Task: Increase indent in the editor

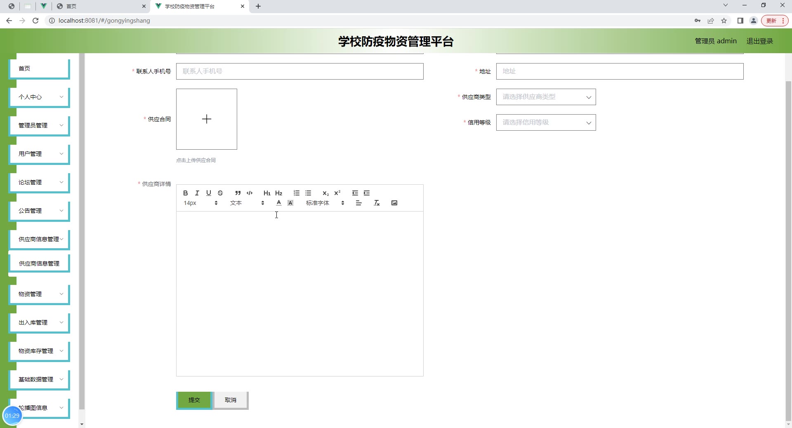Action: [367, 193]
